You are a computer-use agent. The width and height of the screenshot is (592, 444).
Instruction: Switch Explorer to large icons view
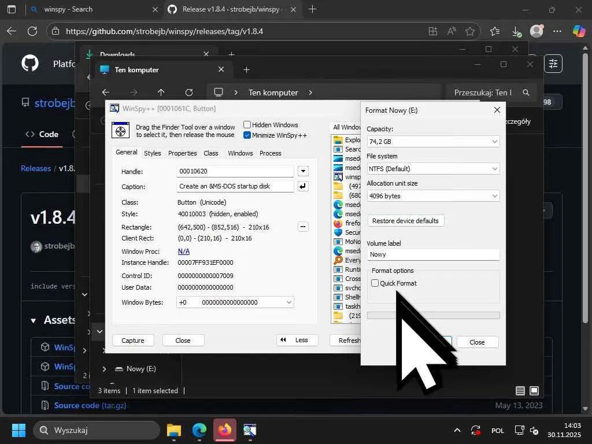(x=534, y=391)
